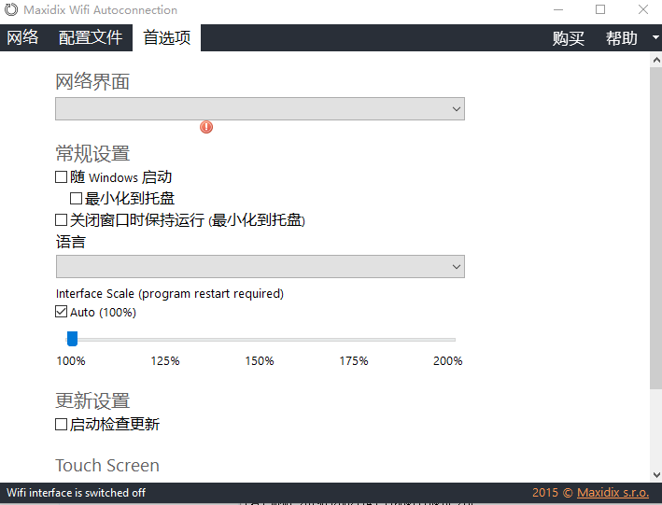Click the Interface Scale slider handle
This screenshot has width=662, height=505.
tap(72, 339)
